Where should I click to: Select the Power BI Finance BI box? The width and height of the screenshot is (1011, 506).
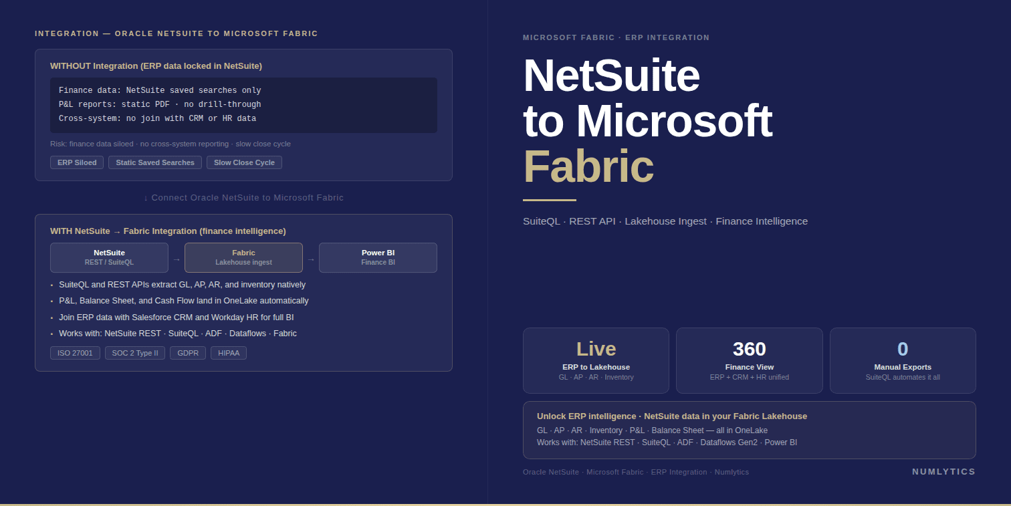pos(378,257)
